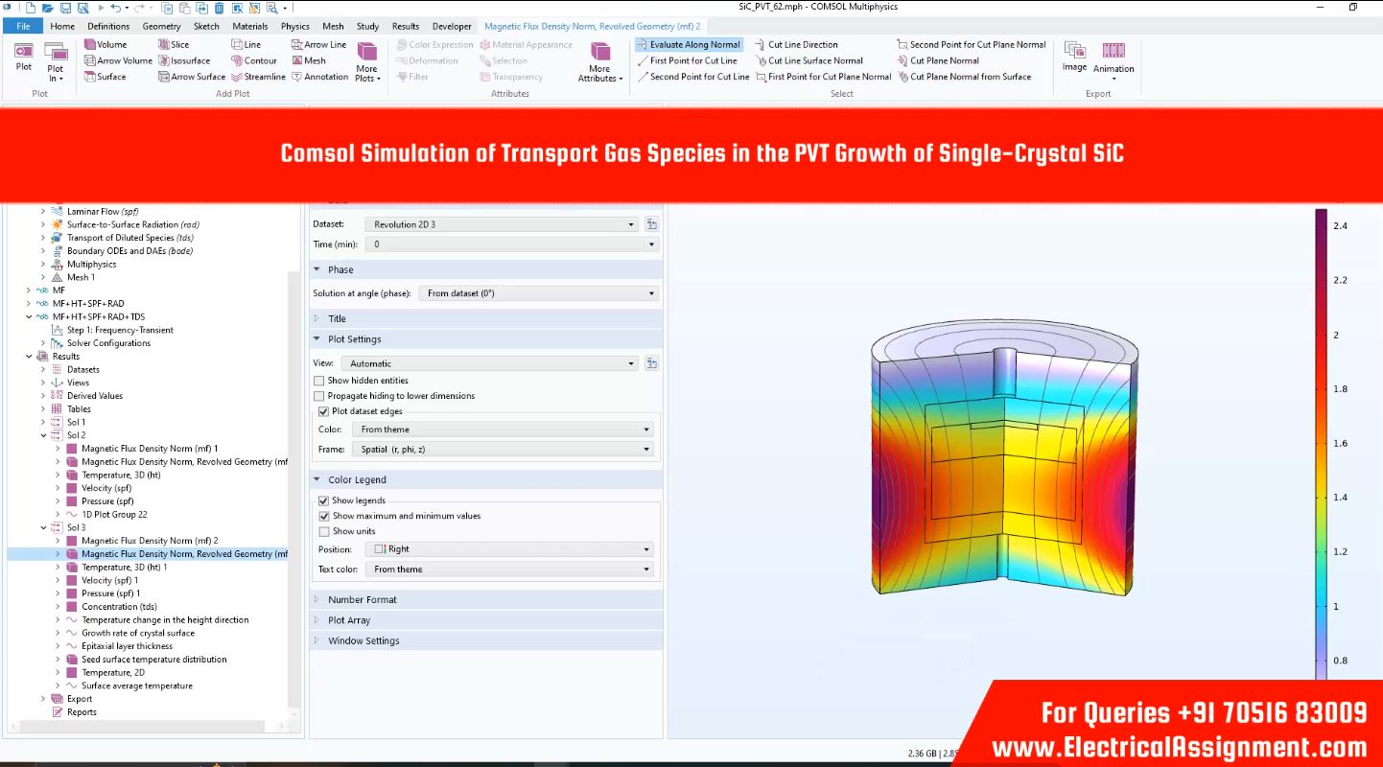Viewport: 1383px width, 767px height.
Task: Open the Dataset dropdown showing Revolution 2D 3
Action: coord(501,224)
